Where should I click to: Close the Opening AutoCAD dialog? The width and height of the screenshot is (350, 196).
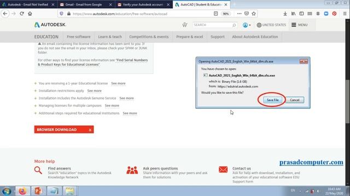pos(304,62)
